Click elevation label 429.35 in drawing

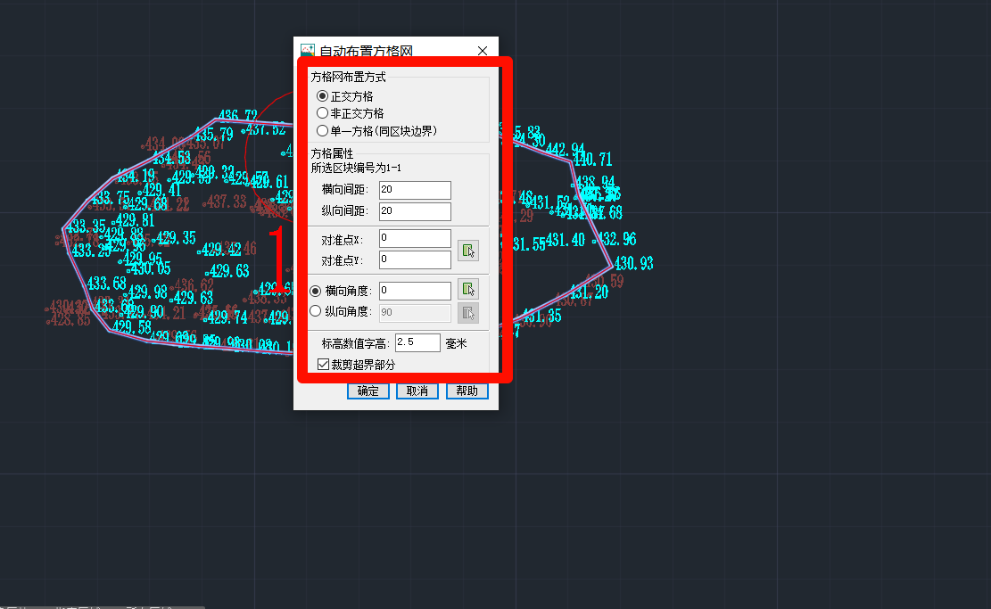[176, 238]
